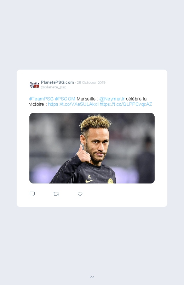Open the #PSGOM hashtag
The image size is (184, 285).
point(65,99)
